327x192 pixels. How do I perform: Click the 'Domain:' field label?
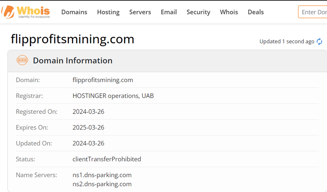(28, 80)
